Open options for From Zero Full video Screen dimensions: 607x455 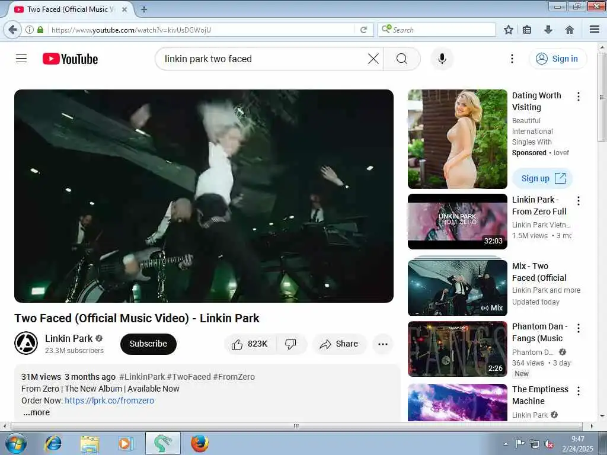click(x=579, y=201)
